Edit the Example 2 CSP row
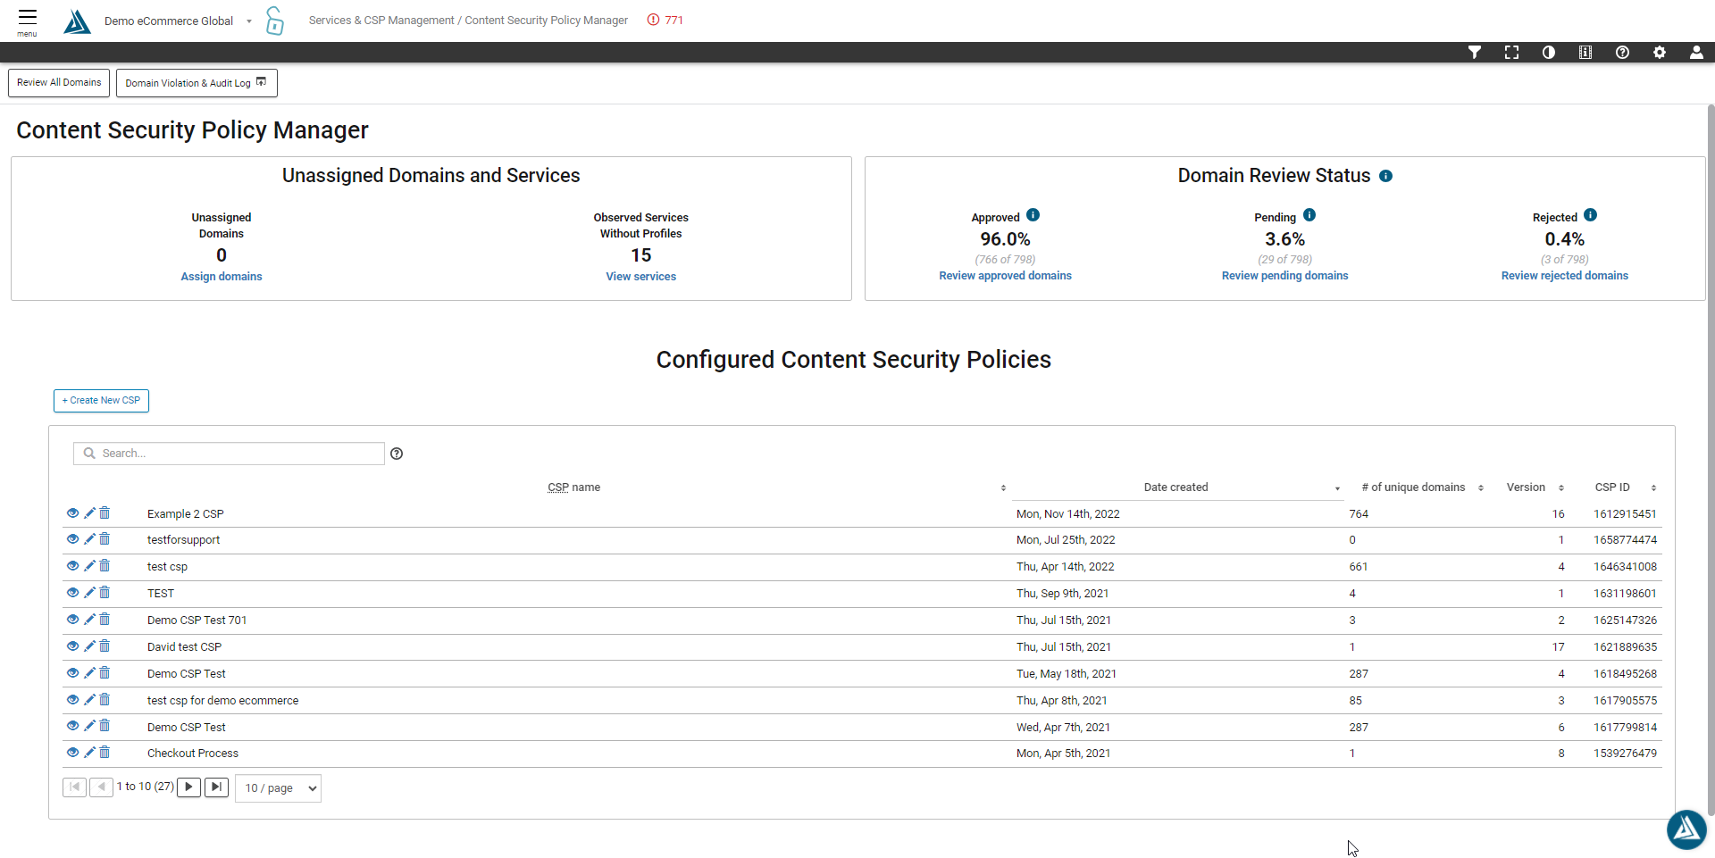1715x858 pixels. (89, 513)
